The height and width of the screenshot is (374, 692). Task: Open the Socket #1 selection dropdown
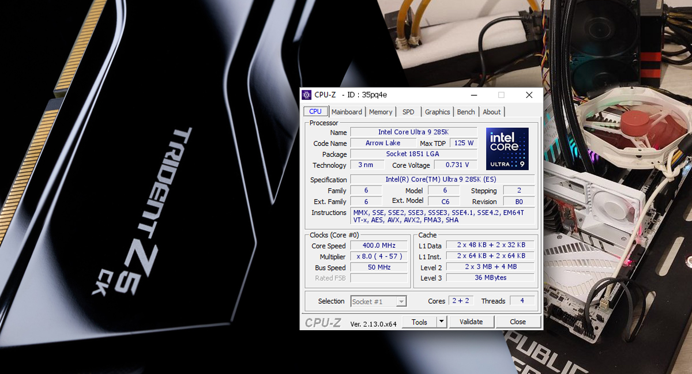click(x=378, y=301)
